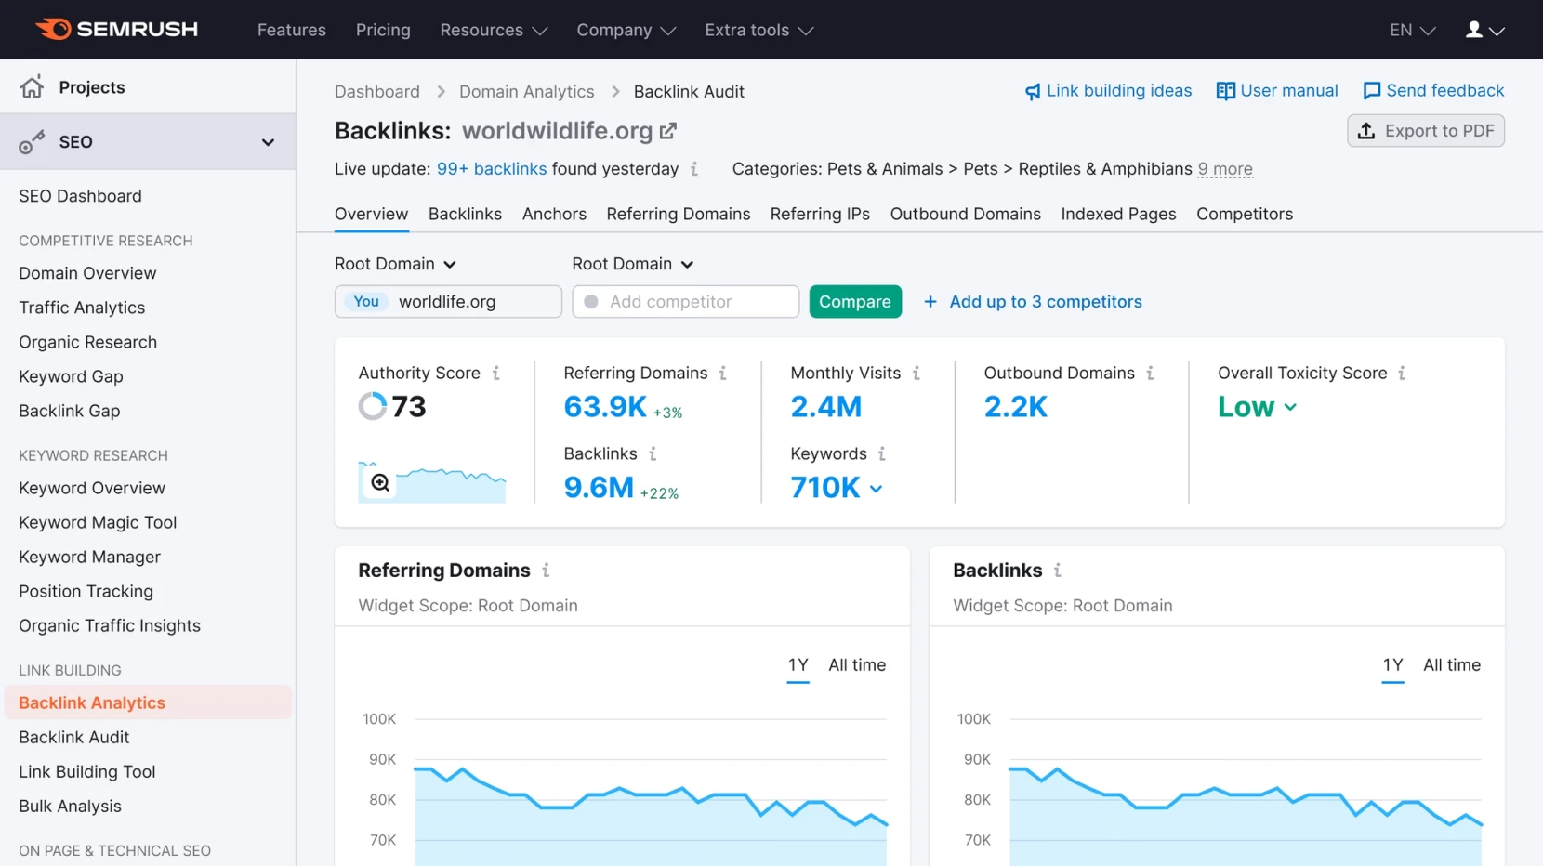Open the Root Domain scope dropdown
The height and width of the screenshot is (866, 1543).
[x=395, y=264]
